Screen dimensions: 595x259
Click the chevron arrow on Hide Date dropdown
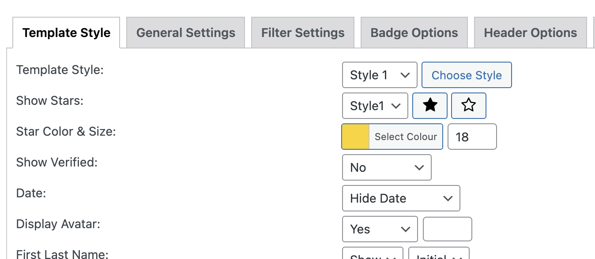(448, 199)
